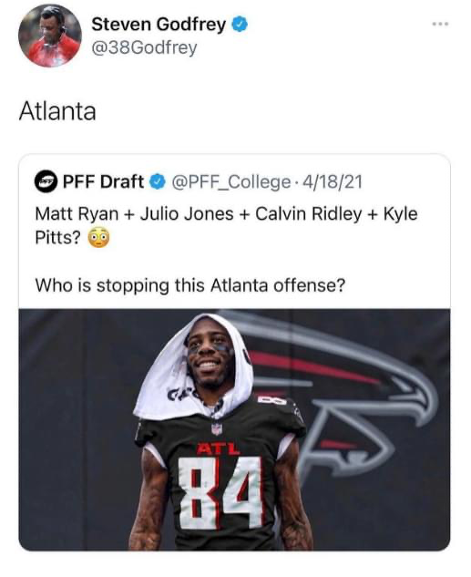Screen dimensions: 471x577
Task: Click the flushed face emoji after Pitts
Action: [98, 238]
